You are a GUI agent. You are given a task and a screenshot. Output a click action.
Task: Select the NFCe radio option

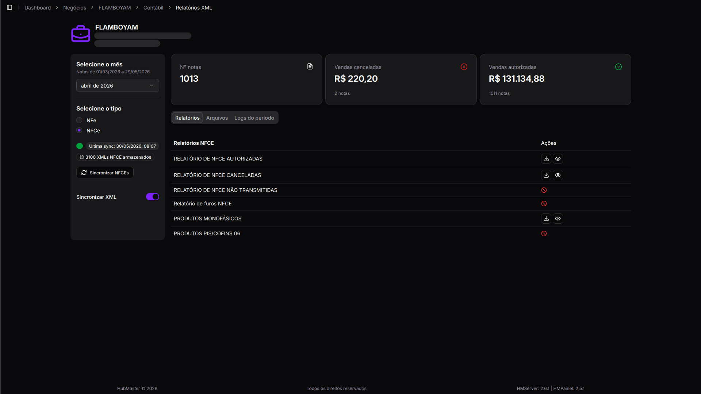point(79,130)
